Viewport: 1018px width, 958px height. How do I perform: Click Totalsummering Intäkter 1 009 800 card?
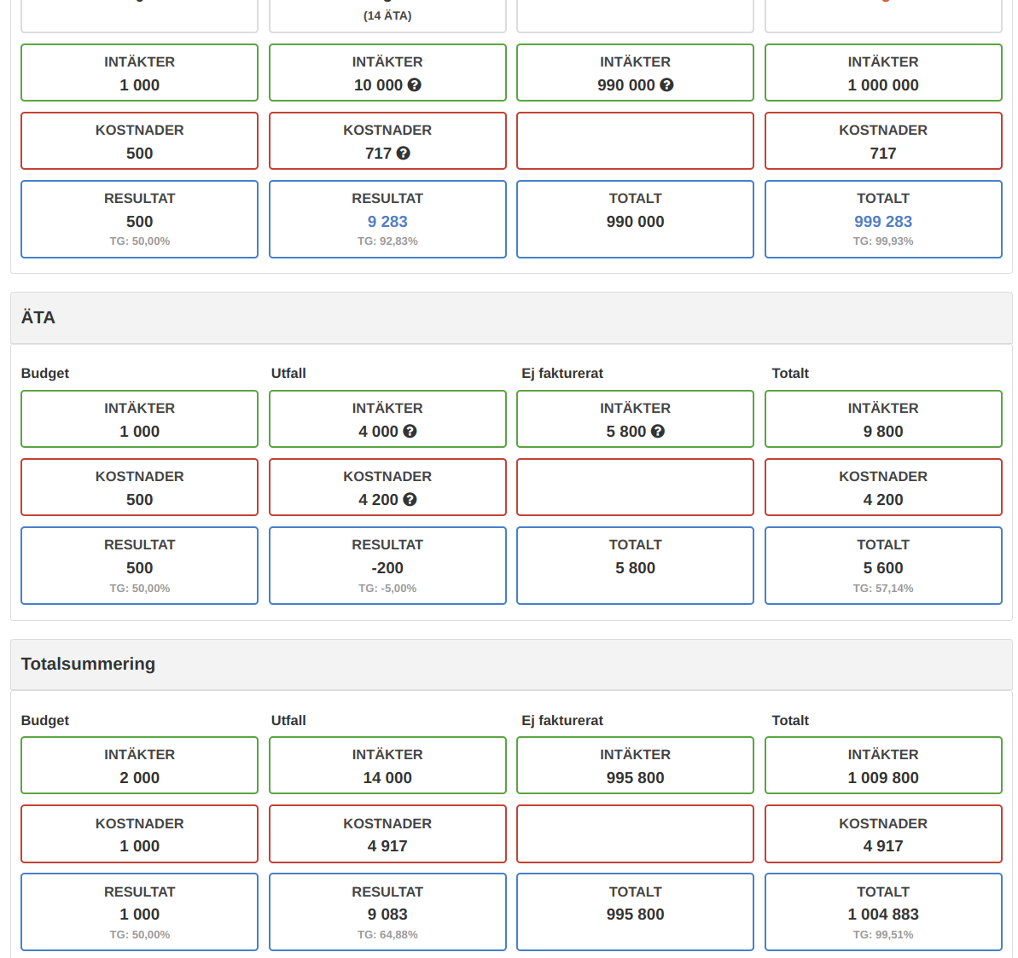click(x=883, y=766)
